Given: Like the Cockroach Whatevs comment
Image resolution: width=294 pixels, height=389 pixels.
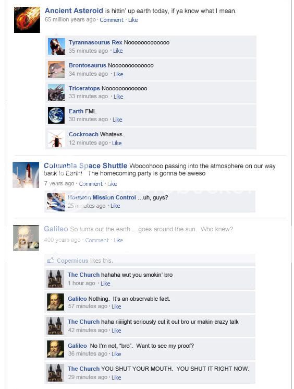Looking at the screenshot, I should pos(117,143).
